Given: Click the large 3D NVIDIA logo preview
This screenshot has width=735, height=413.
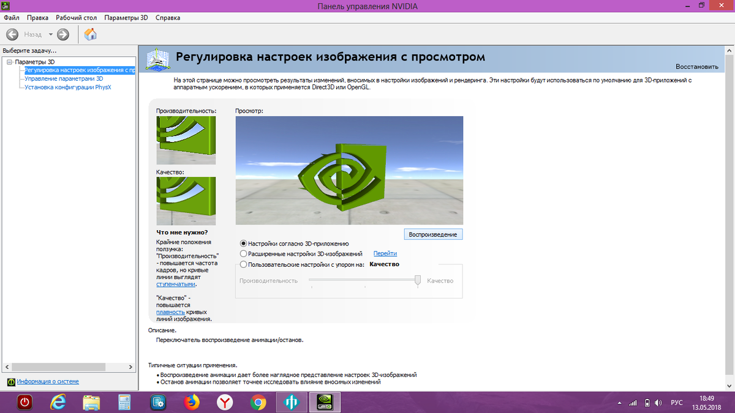Looking at the screenshot, I should (349, 170).
